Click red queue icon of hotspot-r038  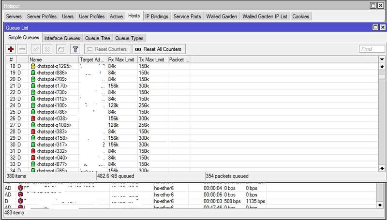33,118
